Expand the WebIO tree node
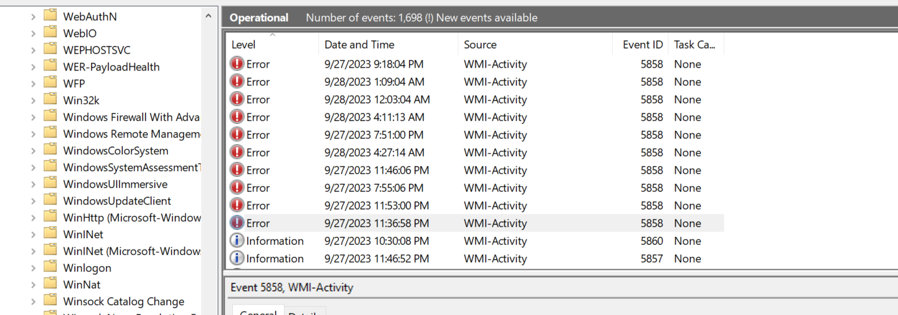The width and height of the screenshot is (898, 315). pos(33,33)
